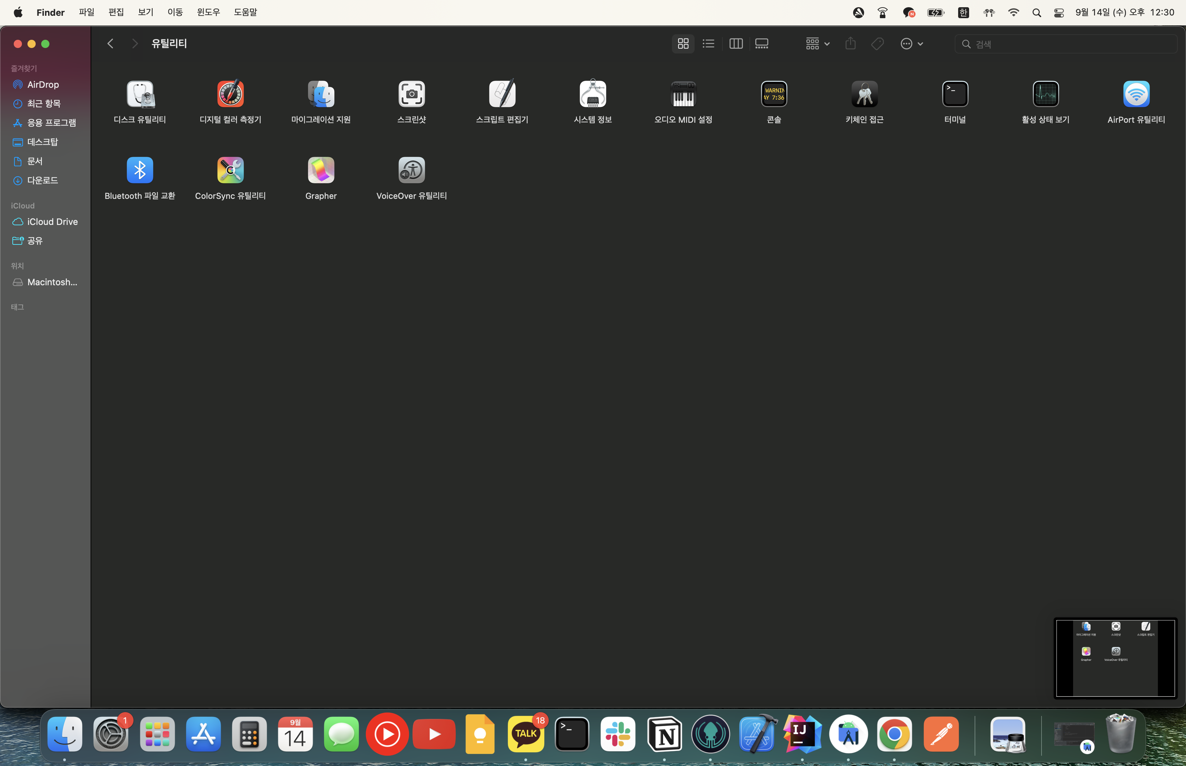The height and width of the screenshot is (766, 1186).
Task: Select the 스크린샷 app icon
Action: (411, 94)
